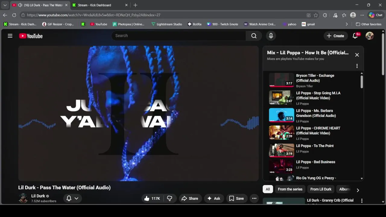
Task: Open the notifications bell with 9+ badge
Action: point(355,36)
